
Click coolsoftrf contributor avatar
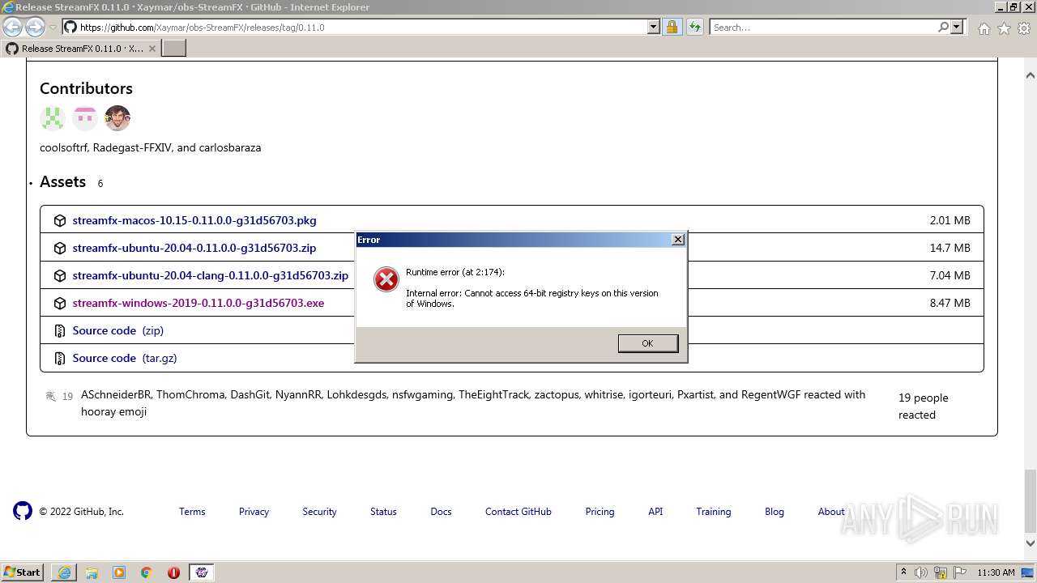click(53, 118)
